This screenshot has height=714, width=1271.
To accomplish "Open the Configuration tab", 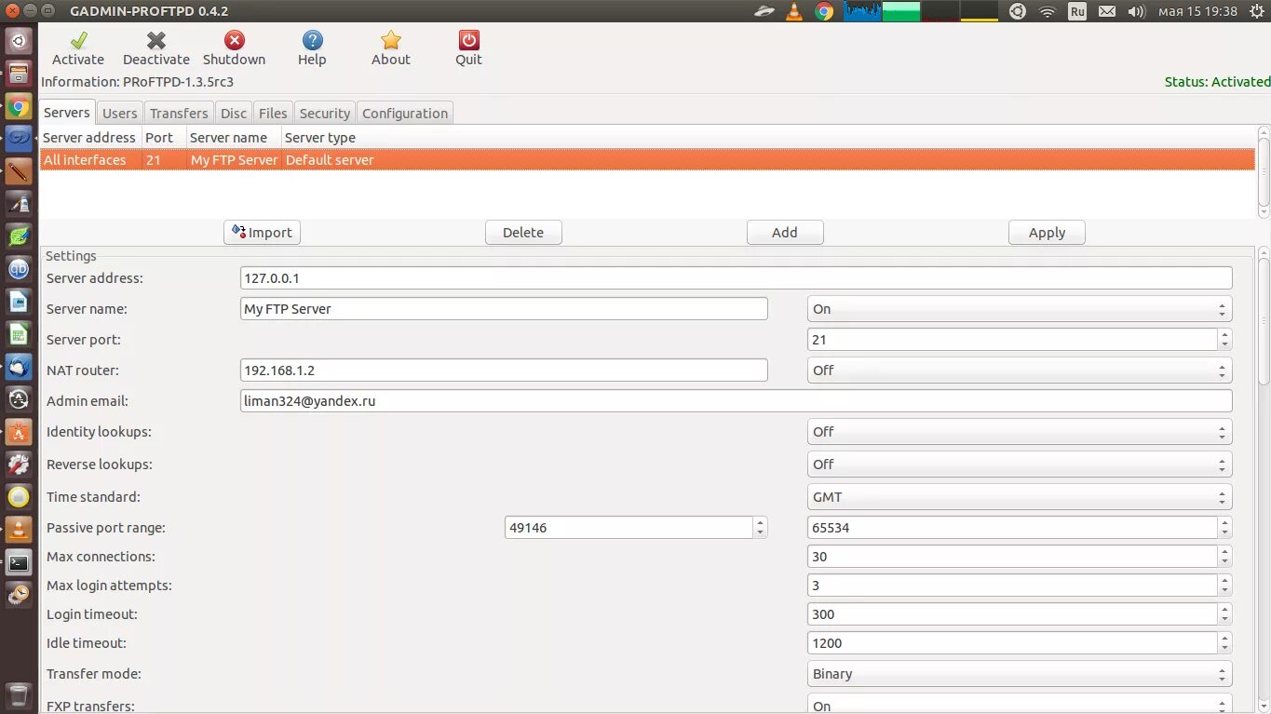I will point(405,112).
